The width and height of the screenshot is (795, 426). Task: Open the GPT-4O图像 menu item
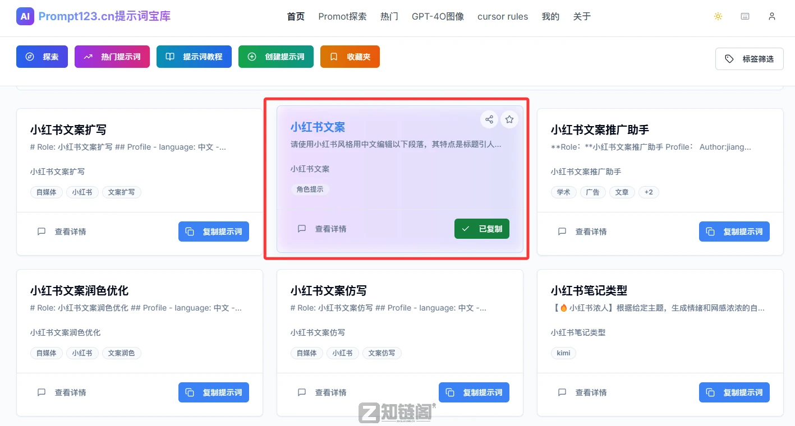click(x=438, y=17)
